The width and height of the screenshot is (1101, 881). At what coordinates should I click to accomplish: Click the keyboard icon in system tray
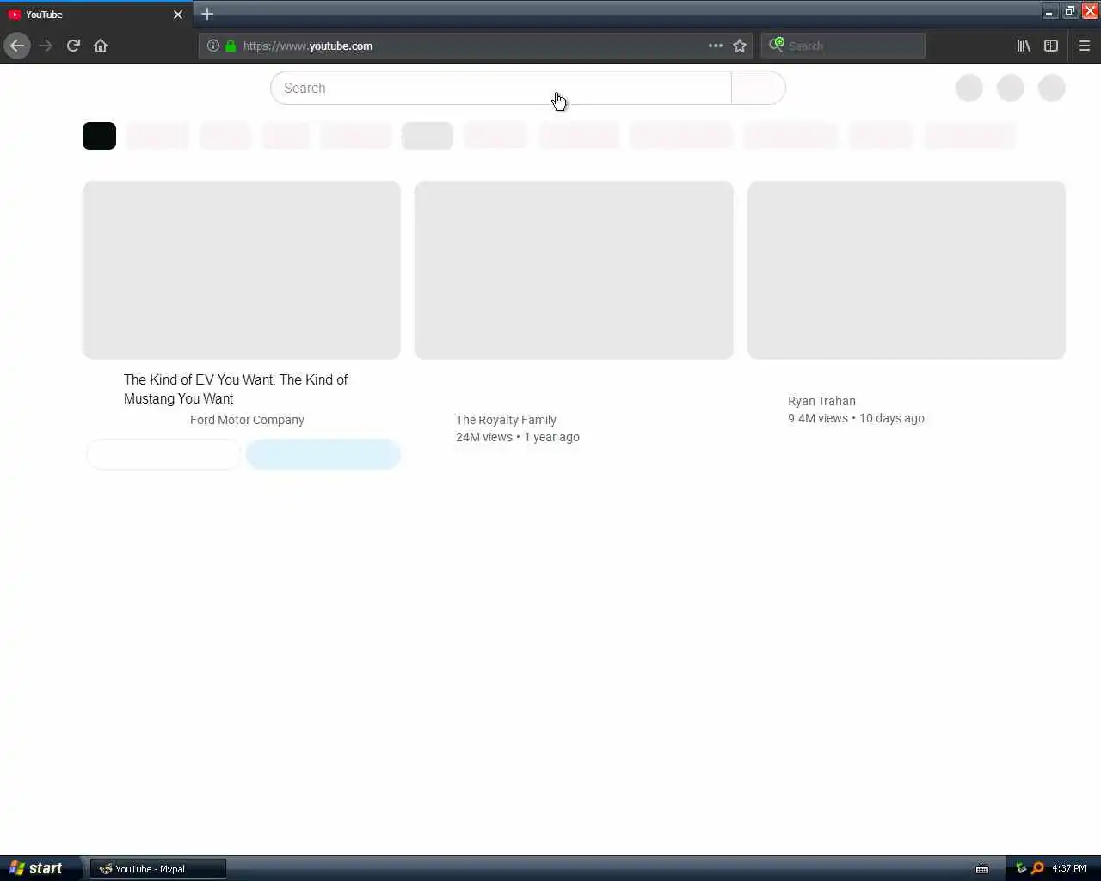(982, 869)
